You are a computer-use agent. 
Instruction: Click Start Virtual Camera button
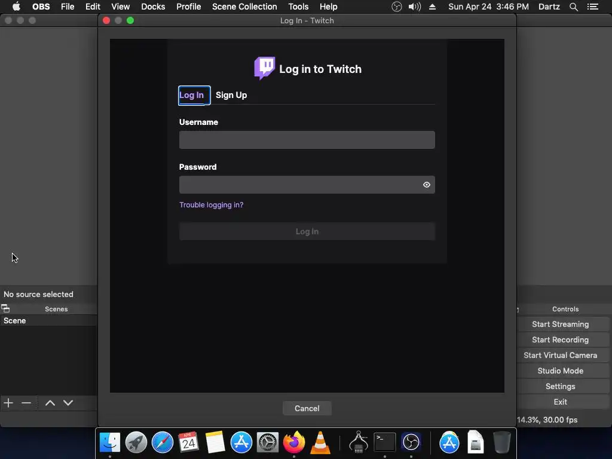point(560,356)
